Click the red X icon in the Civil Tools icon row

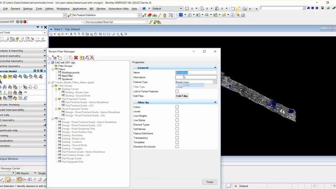(x=33, y=39)
